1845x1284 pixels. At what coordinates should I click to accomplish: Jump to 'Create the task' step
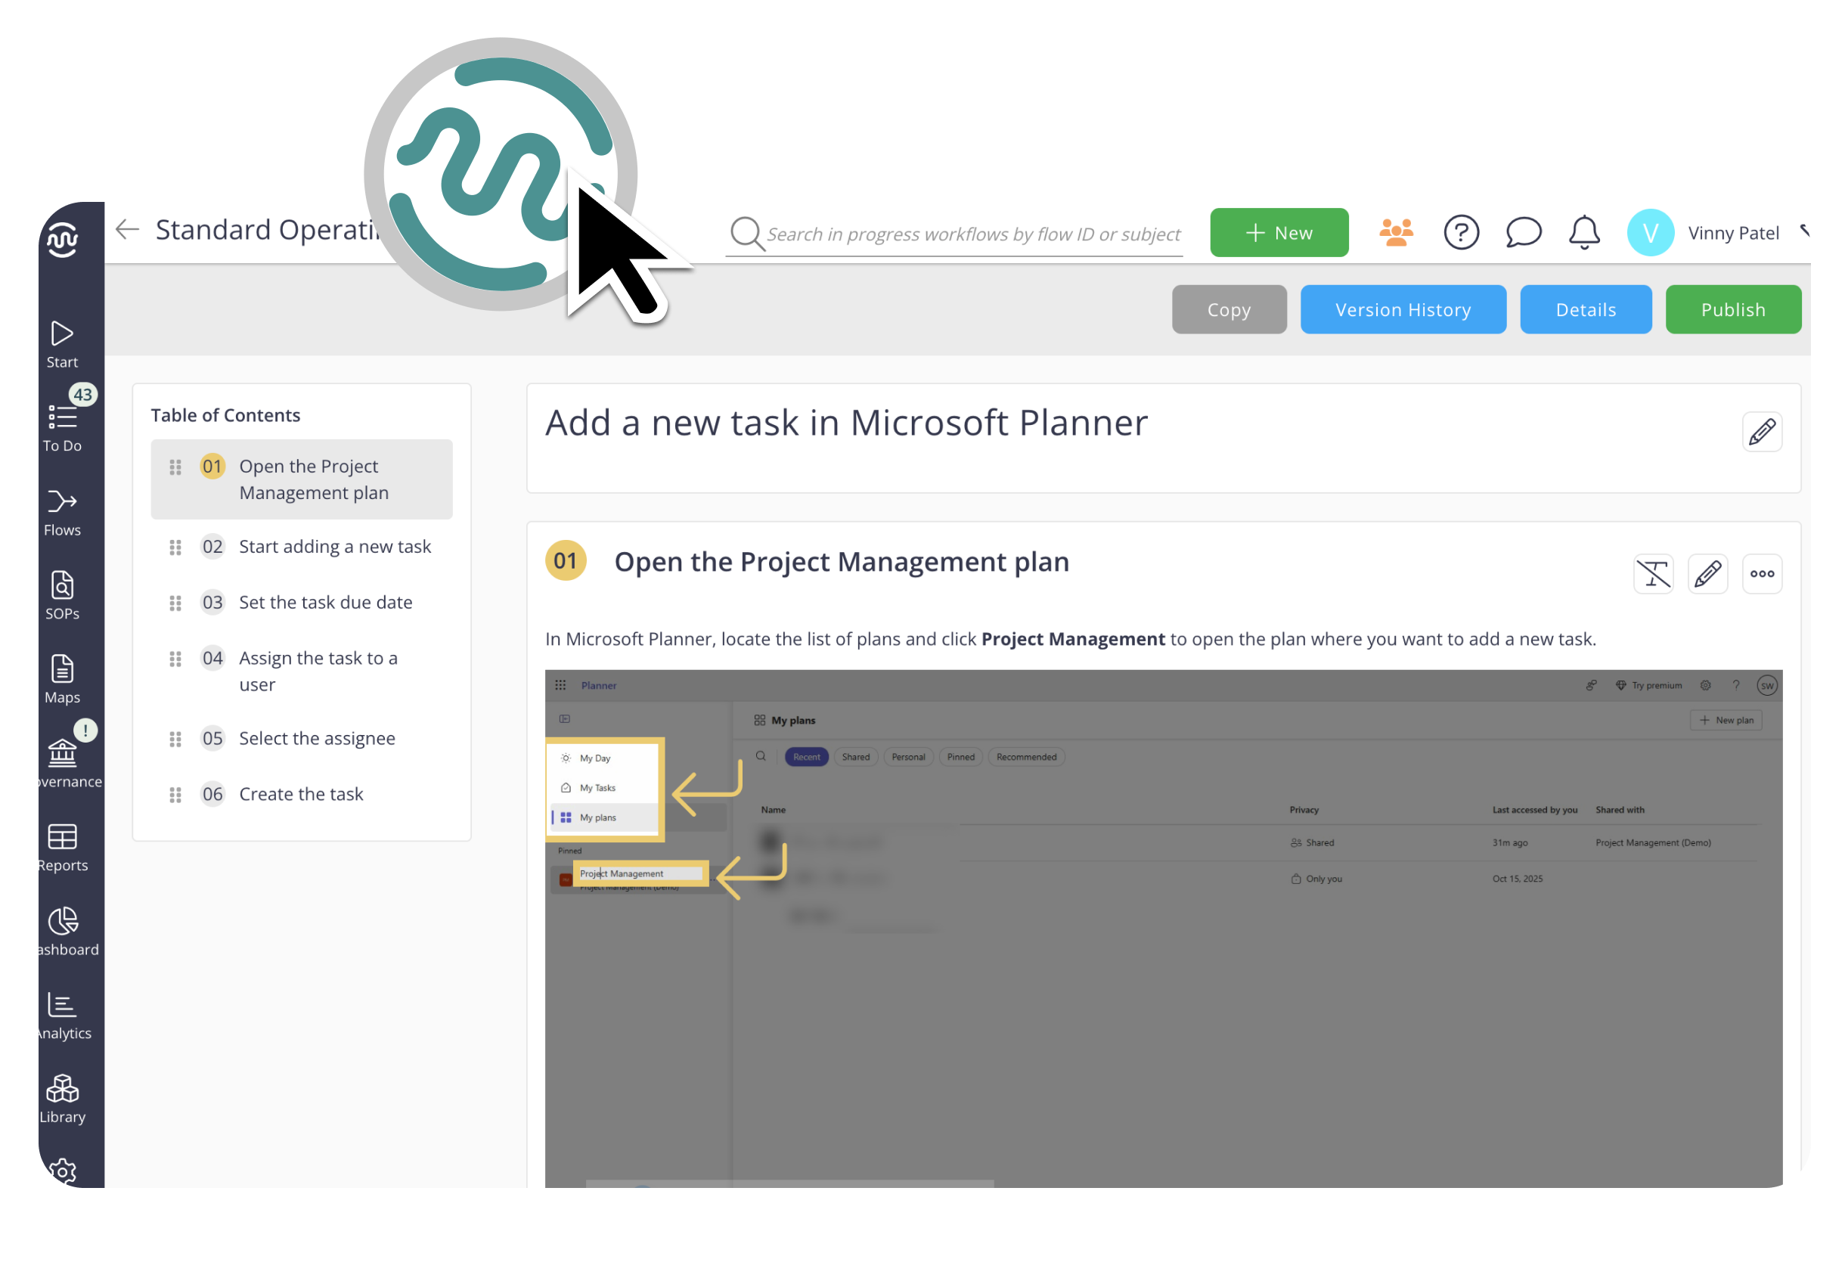[x=302, y=795]
